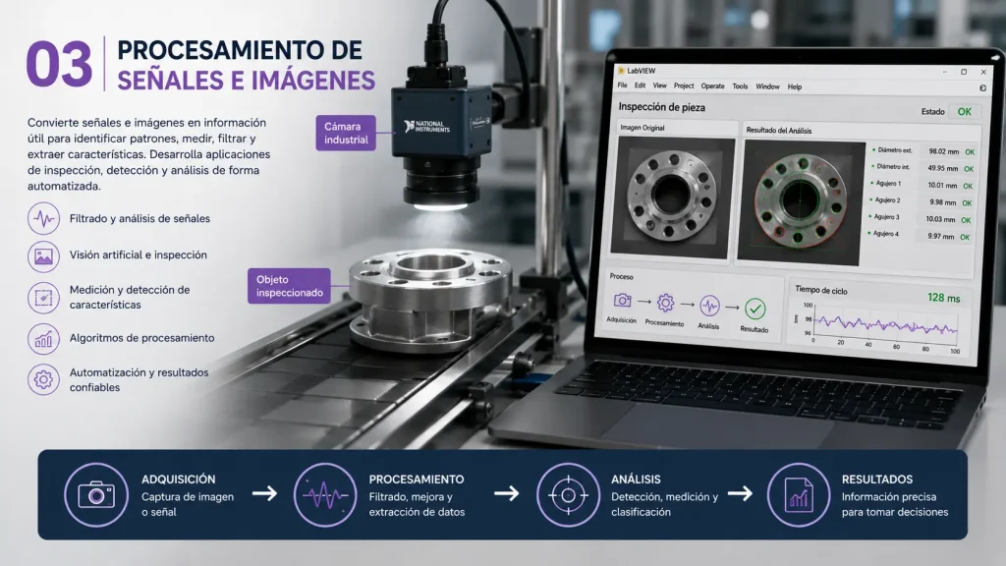Click the Visión artificial image icon
Viewport: 1006px width, 566px height.
pyautogui.click(x=43, y=256)
